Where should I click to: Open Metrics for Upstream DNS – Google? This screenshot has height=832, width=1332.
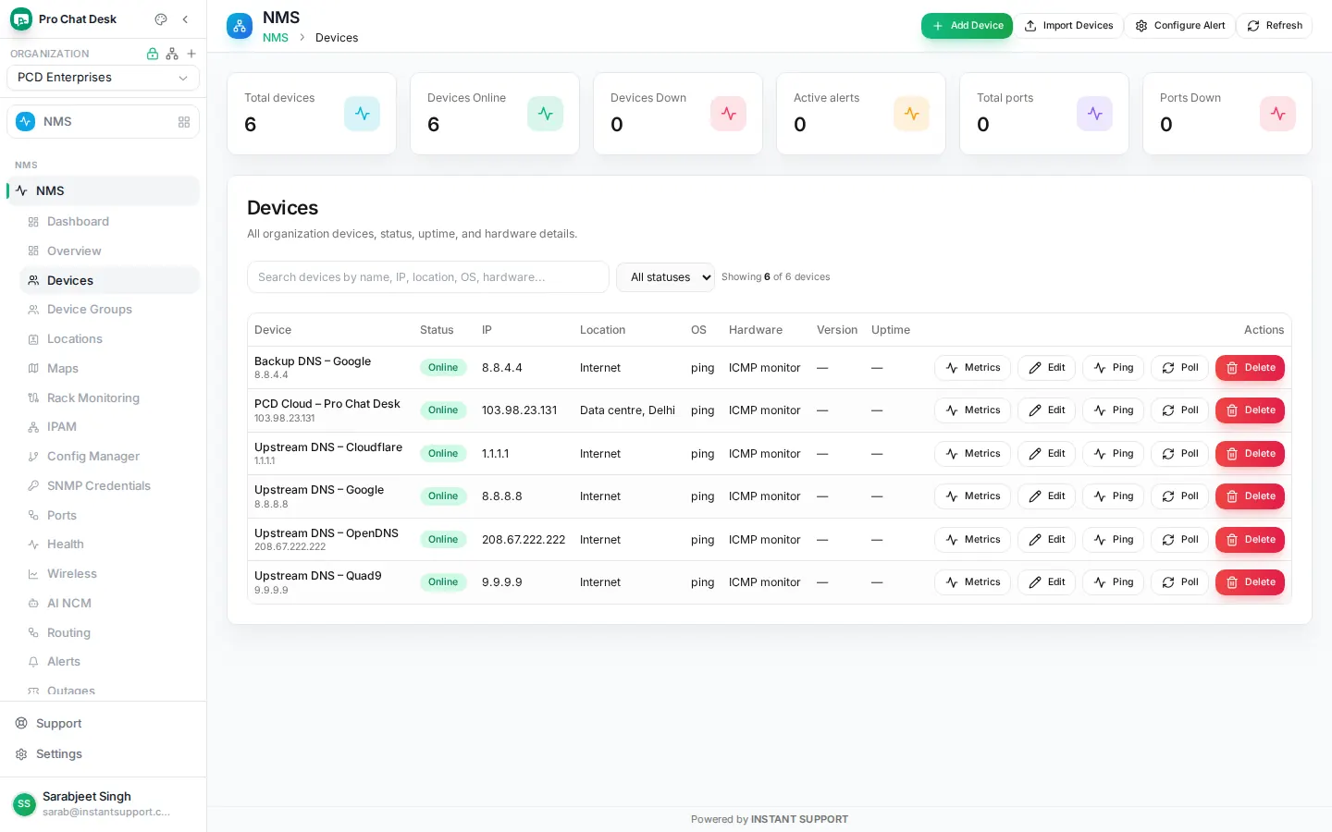(x=972, y=496)
